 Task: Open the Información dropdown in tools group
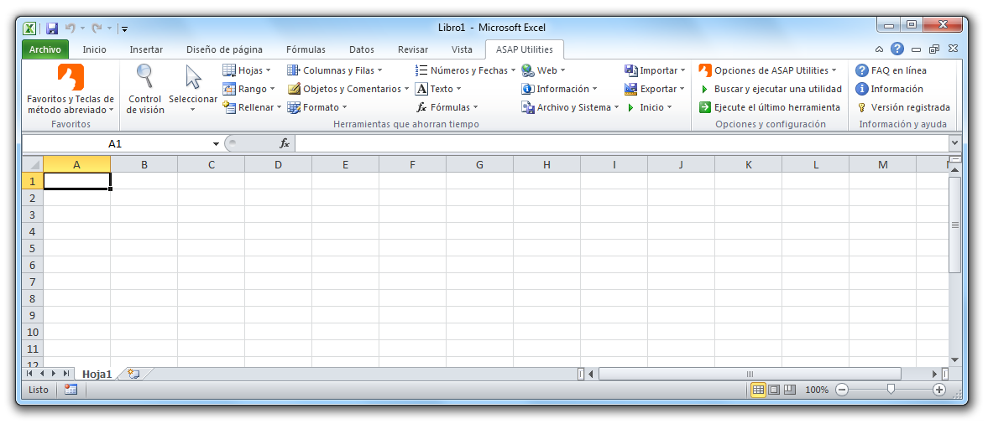tap(559, 89)
